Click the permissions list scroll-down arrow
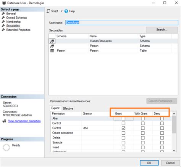This screenshot has height=167, width=181. pyautogui.click(x=174, y=151)
